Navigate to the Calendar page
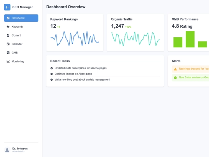The width and height of the screenshot is (209, 157). coord(21,44)
